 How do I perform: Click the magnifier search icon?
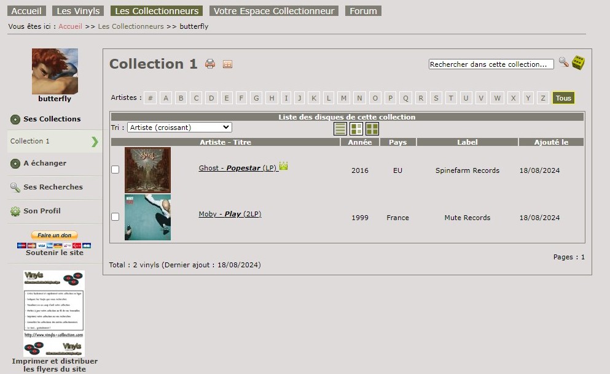pos(564,62)
